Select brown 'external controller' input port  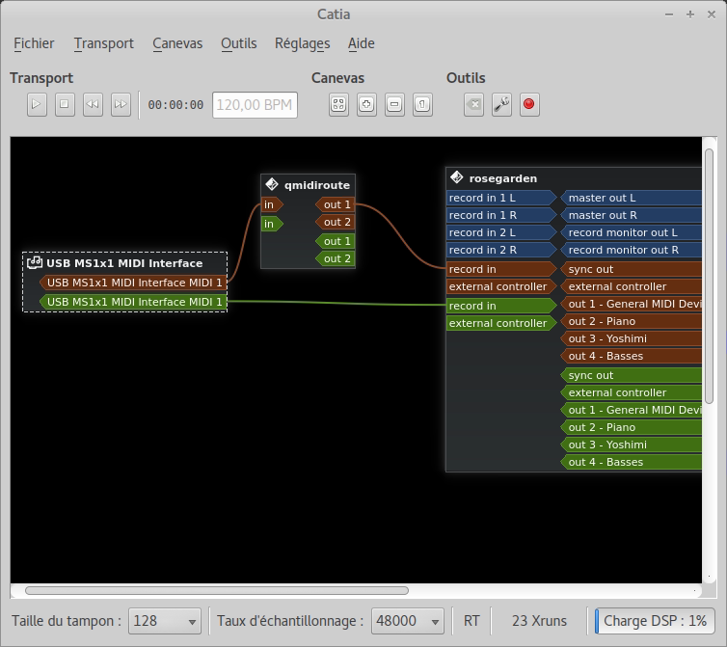tap(501, 286)
